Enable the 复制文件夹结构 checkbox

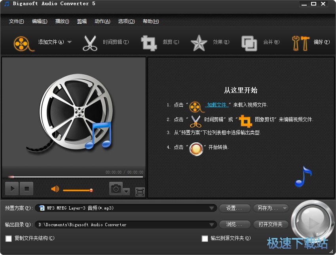coord(8,238)
